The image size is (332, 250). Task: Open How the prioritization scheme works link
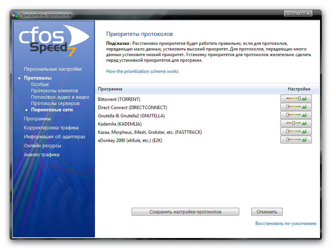point(142,71)
